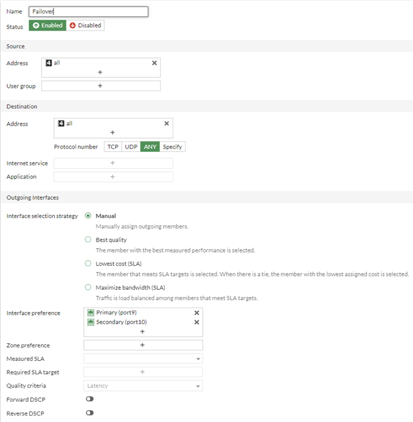
Task: Remove 'all' from source address
Action: (x=154, y=63)
